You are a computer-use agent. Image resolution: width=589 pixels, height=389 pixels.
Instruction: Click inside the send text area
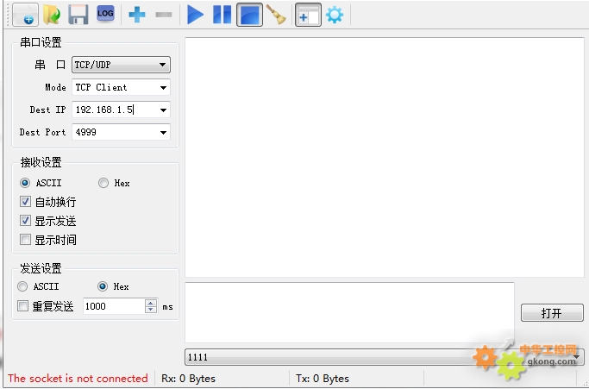pos(349,313)
